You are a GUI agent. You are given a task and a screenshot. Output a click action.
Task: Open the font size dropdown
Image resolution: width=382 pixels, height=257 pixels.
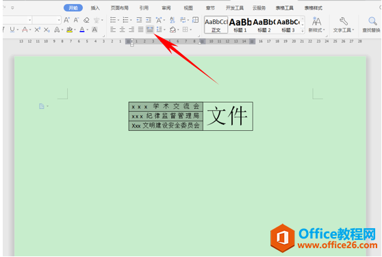click(59, 20)
